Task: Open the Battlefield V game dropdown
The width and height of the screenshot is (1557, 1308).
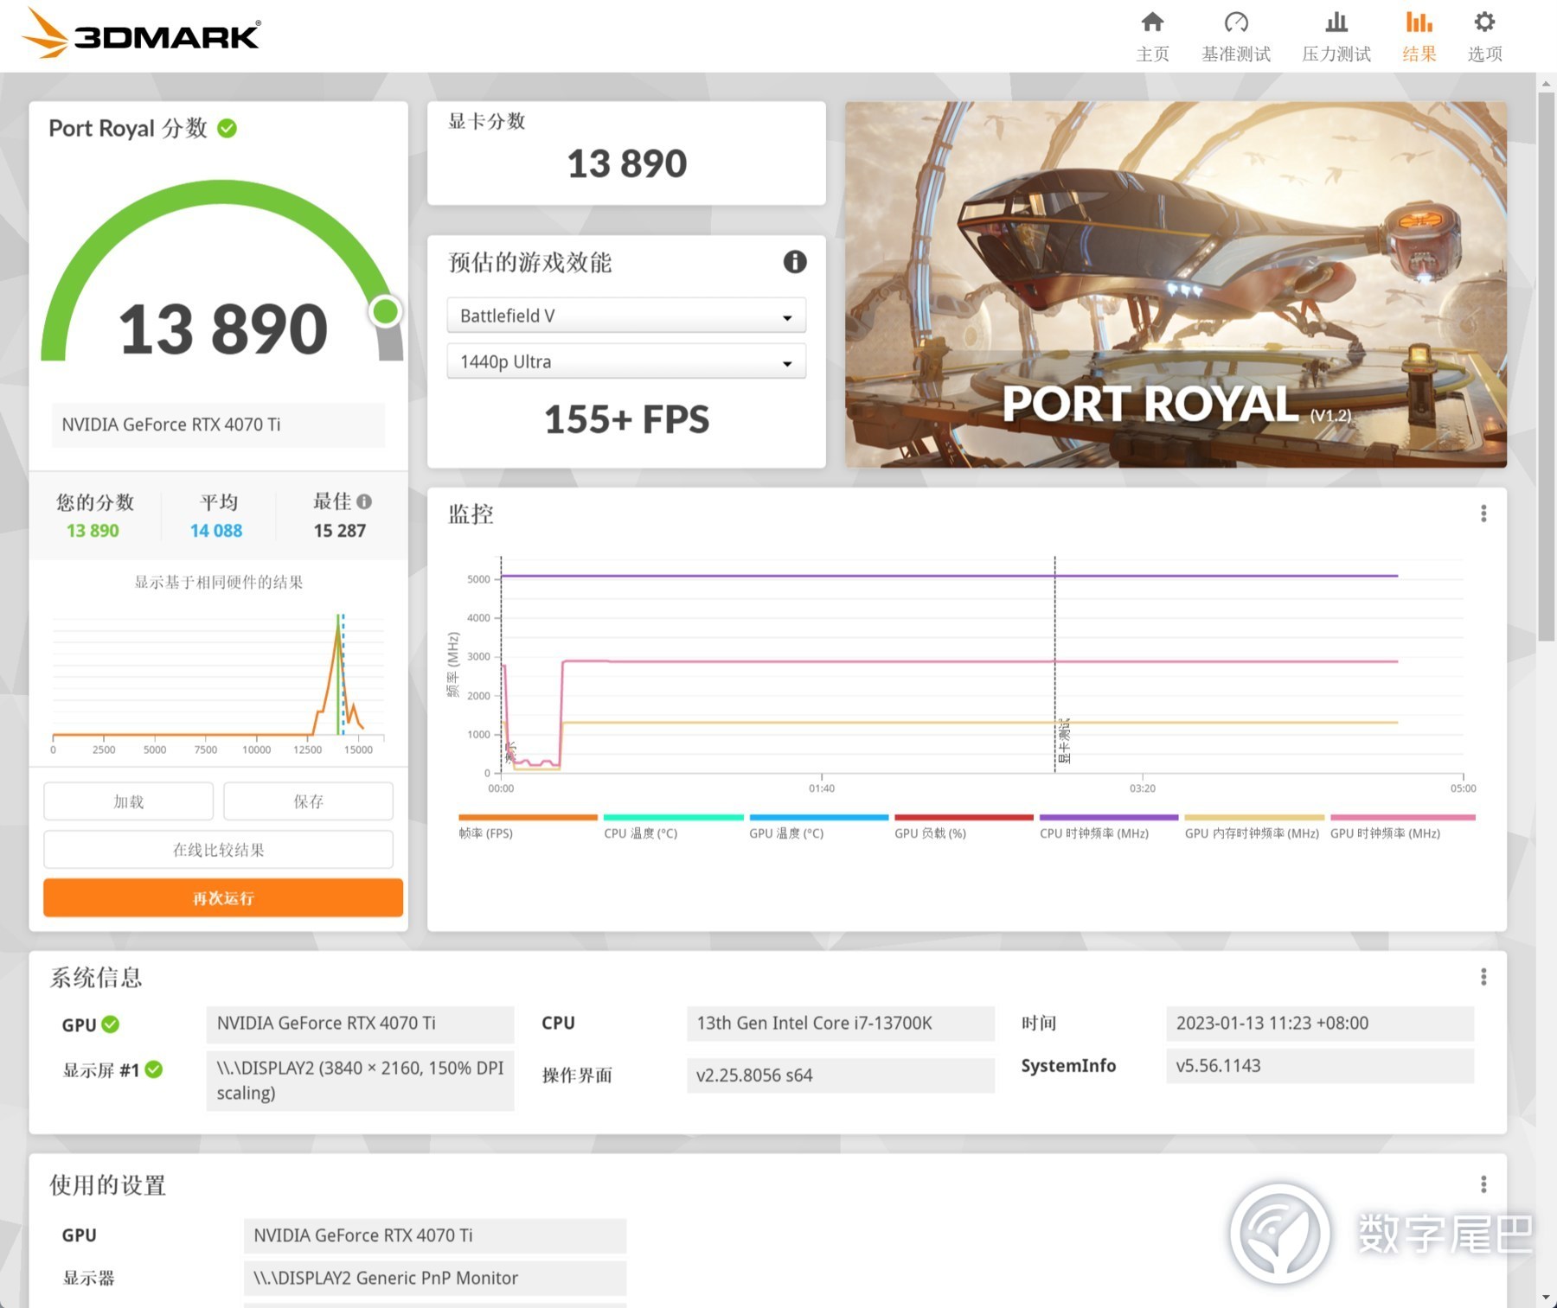Action: (626, 316)
